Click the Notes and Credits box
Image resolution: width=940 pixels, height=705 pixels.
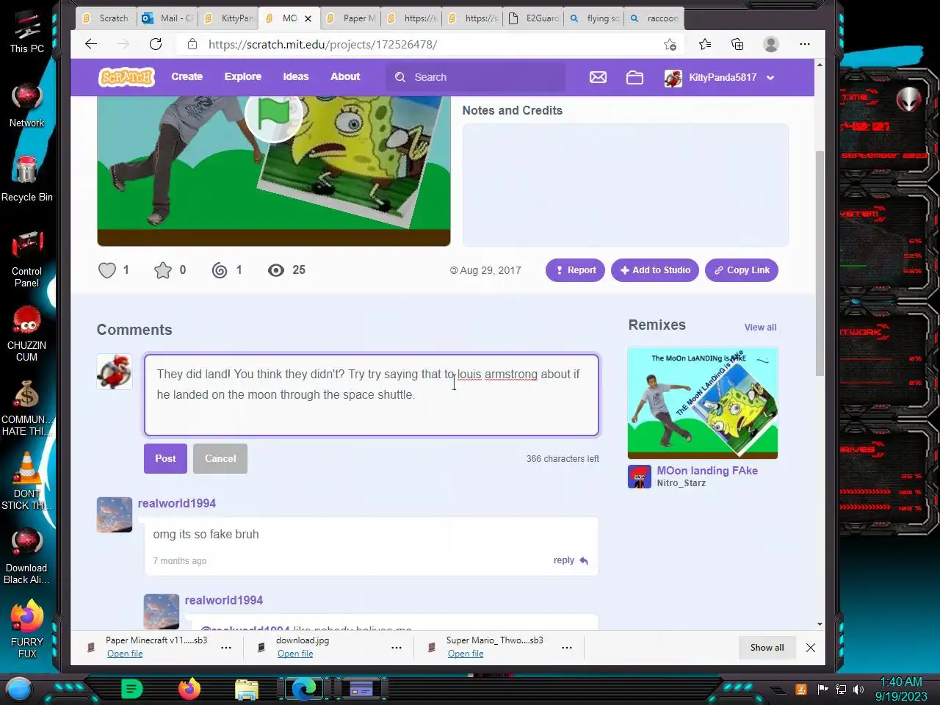[626, 185]
